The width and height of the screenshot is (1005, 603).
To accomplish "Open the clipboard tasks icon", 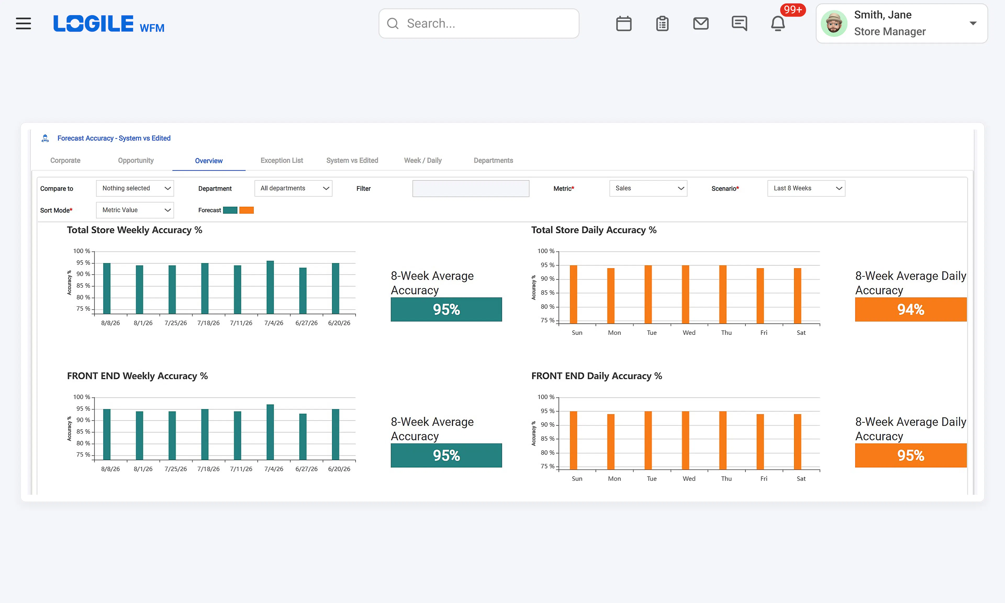I will point(662,24).
